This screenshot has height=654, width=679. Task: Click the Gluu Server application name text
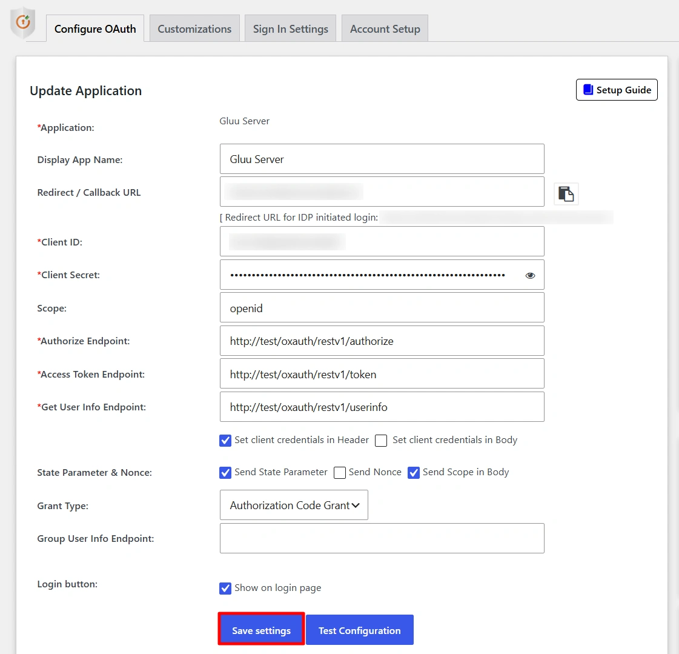pos(244,121)
